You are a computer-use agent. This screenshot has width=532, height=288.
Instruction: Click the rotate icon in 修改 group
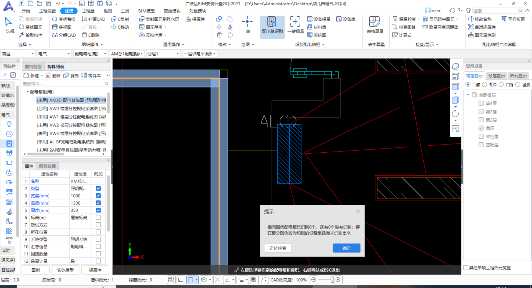[x=230, y=35]
